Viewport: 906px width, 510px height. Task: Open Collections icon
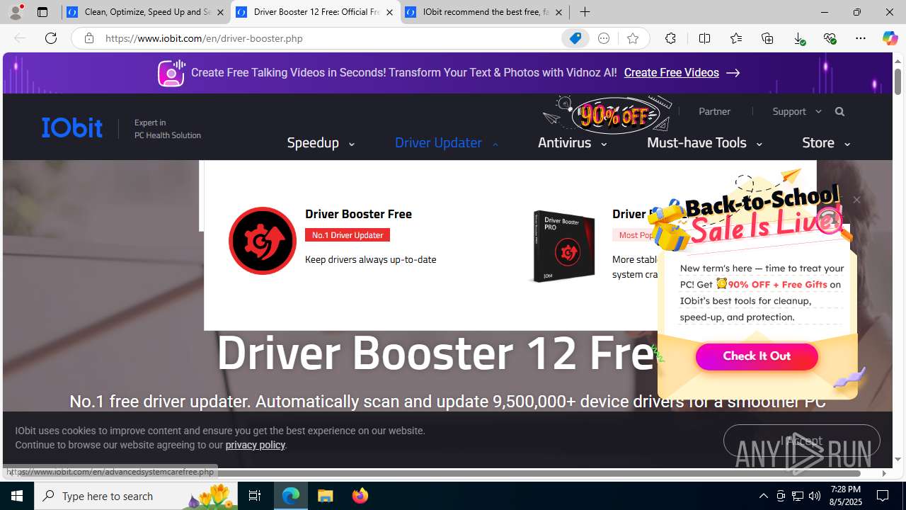pos(767,38)
